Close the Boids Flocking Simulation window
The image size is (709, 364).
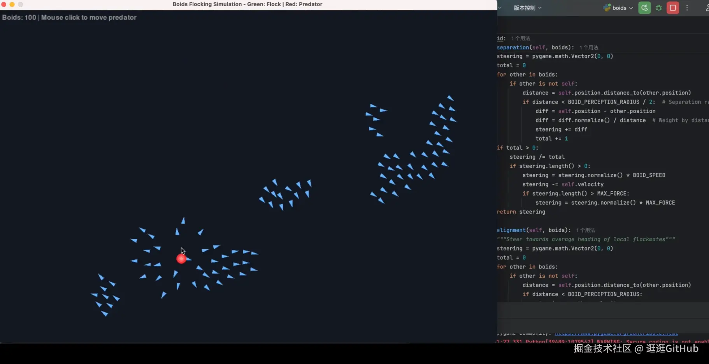click(x=4, y=4)
